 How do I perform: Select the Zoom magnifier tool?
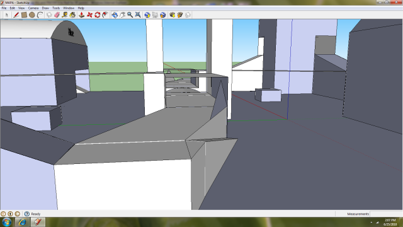click(130, 15)
